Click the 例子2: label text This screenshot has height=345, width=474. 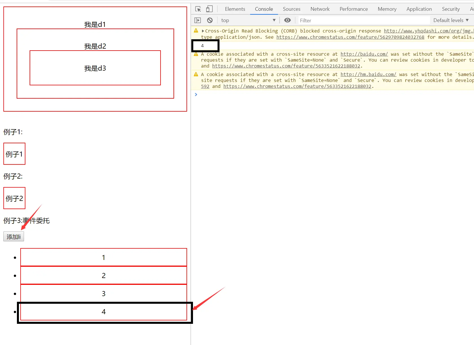[x=13, y=176]
